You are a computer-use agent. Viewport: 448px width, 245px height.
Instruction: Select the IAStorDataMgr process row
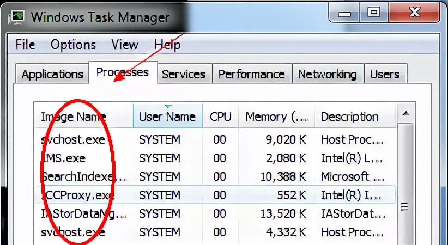coord(215,213)
